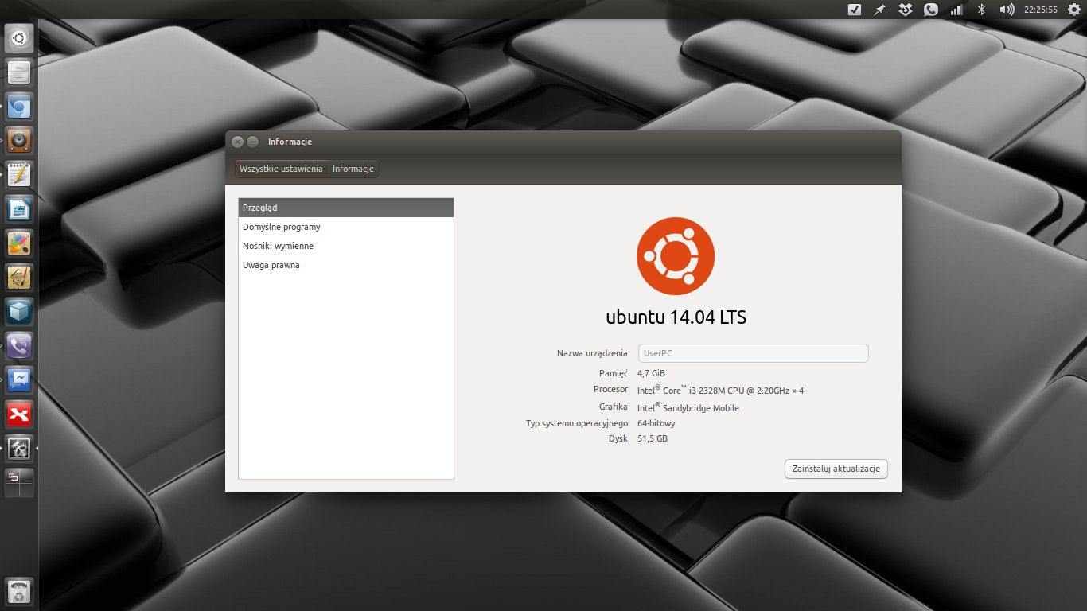Click the Ubuntu logo in Informacje window
The width and height of the screenshot is (1087, 611).
[x=676, y=256]
